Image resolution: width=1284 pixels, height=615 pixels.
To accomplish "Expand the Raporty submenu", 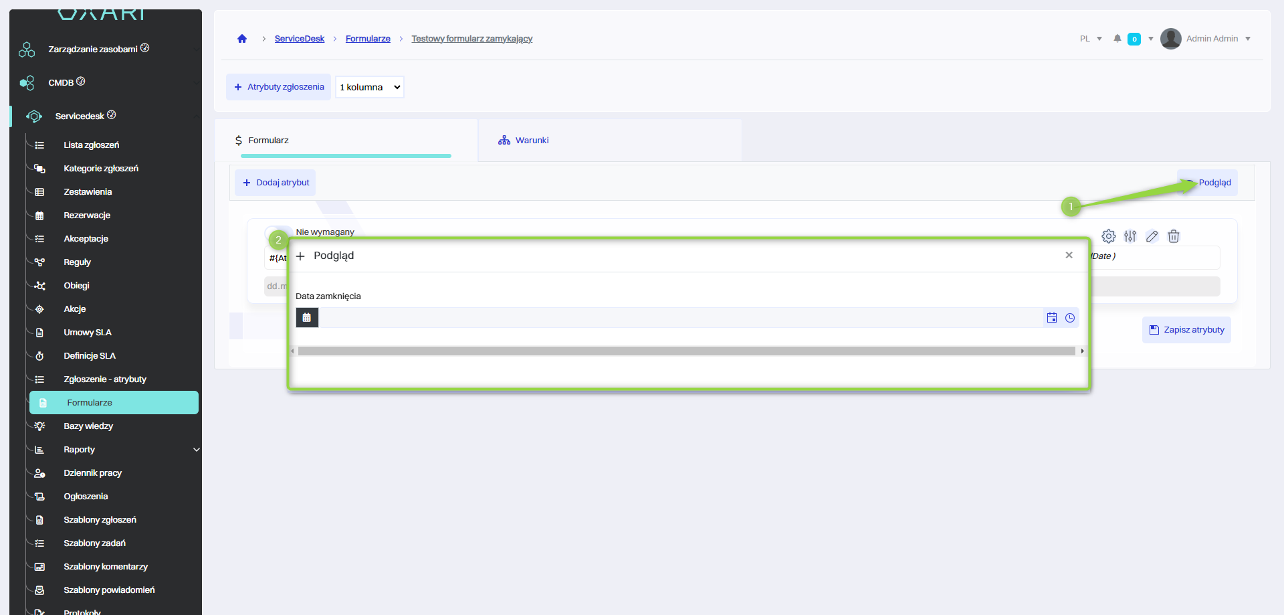I will (196, 450).
